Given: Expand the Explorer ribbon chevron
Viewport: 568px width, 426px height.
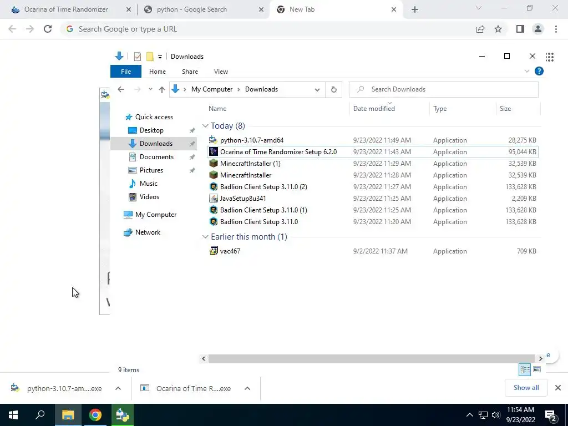Looking at the screenshot, I should 527,72.
